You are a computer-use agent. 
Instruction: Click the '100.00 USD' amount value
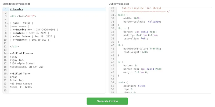pos(39,40)
